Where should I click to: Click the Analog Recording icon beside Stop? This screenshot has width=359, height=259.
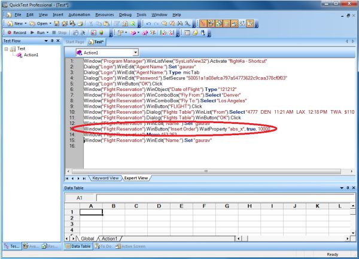pos(75,33)
